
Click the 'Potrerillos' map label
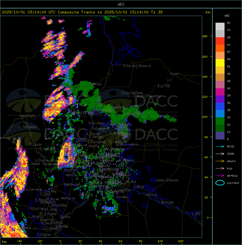(x=49, y=161)
